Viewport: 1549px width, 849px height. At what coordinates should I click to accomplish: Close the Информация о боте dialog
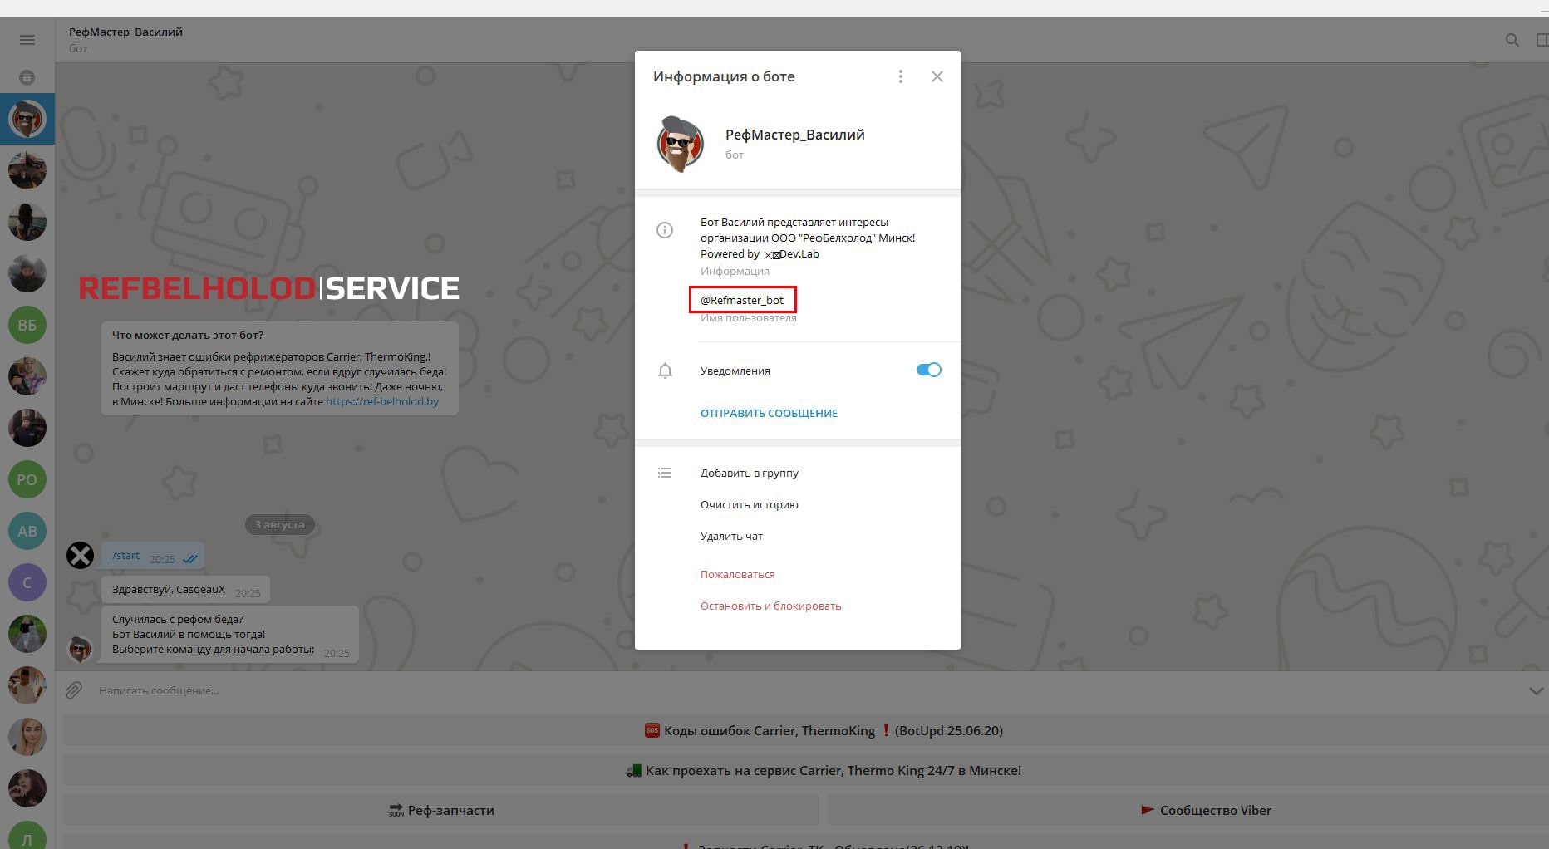(937, 76)
